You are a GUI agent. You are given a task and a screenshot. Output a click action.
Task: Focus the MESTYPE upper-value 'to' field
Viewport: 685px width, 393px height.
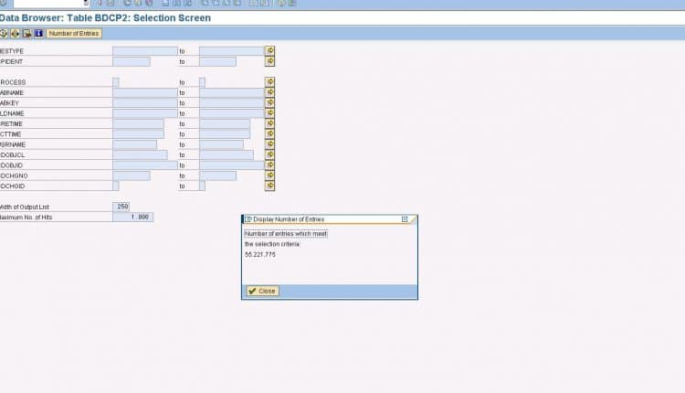pos(232,51)
